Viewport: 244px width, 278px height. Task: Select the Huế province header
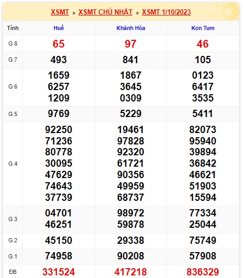(x=58, y=28)
